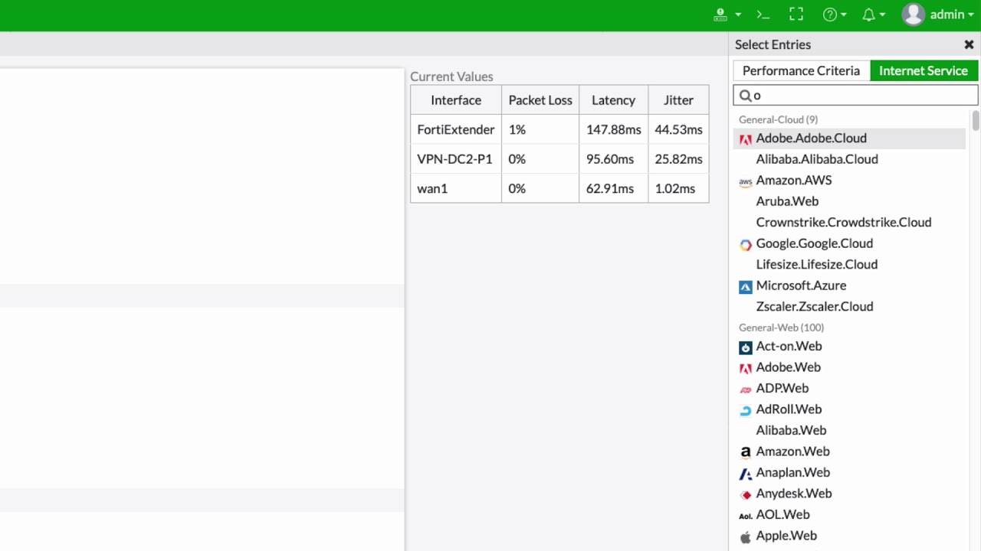Select Aruba.Web entry

787,201
